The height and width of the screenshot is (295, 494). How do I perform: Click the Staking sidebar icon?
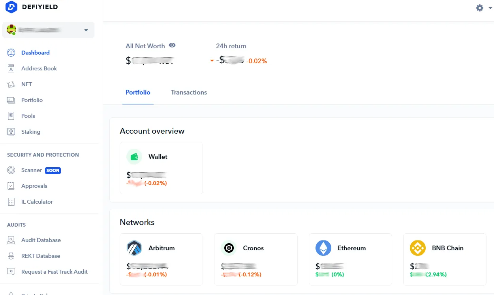(x=11, y=132)
